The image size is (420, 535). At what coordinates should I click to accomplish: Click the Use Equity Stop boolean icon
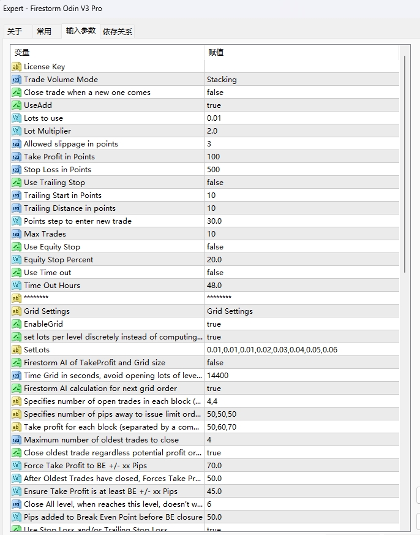coord(17,247)
